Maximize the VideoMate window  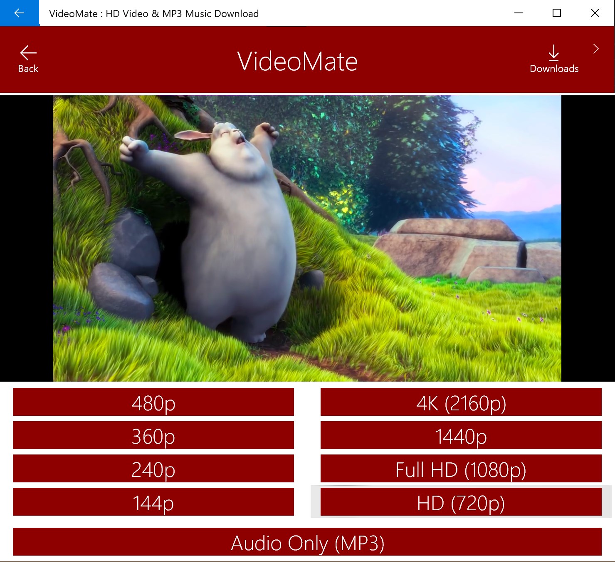pos(557,13)
